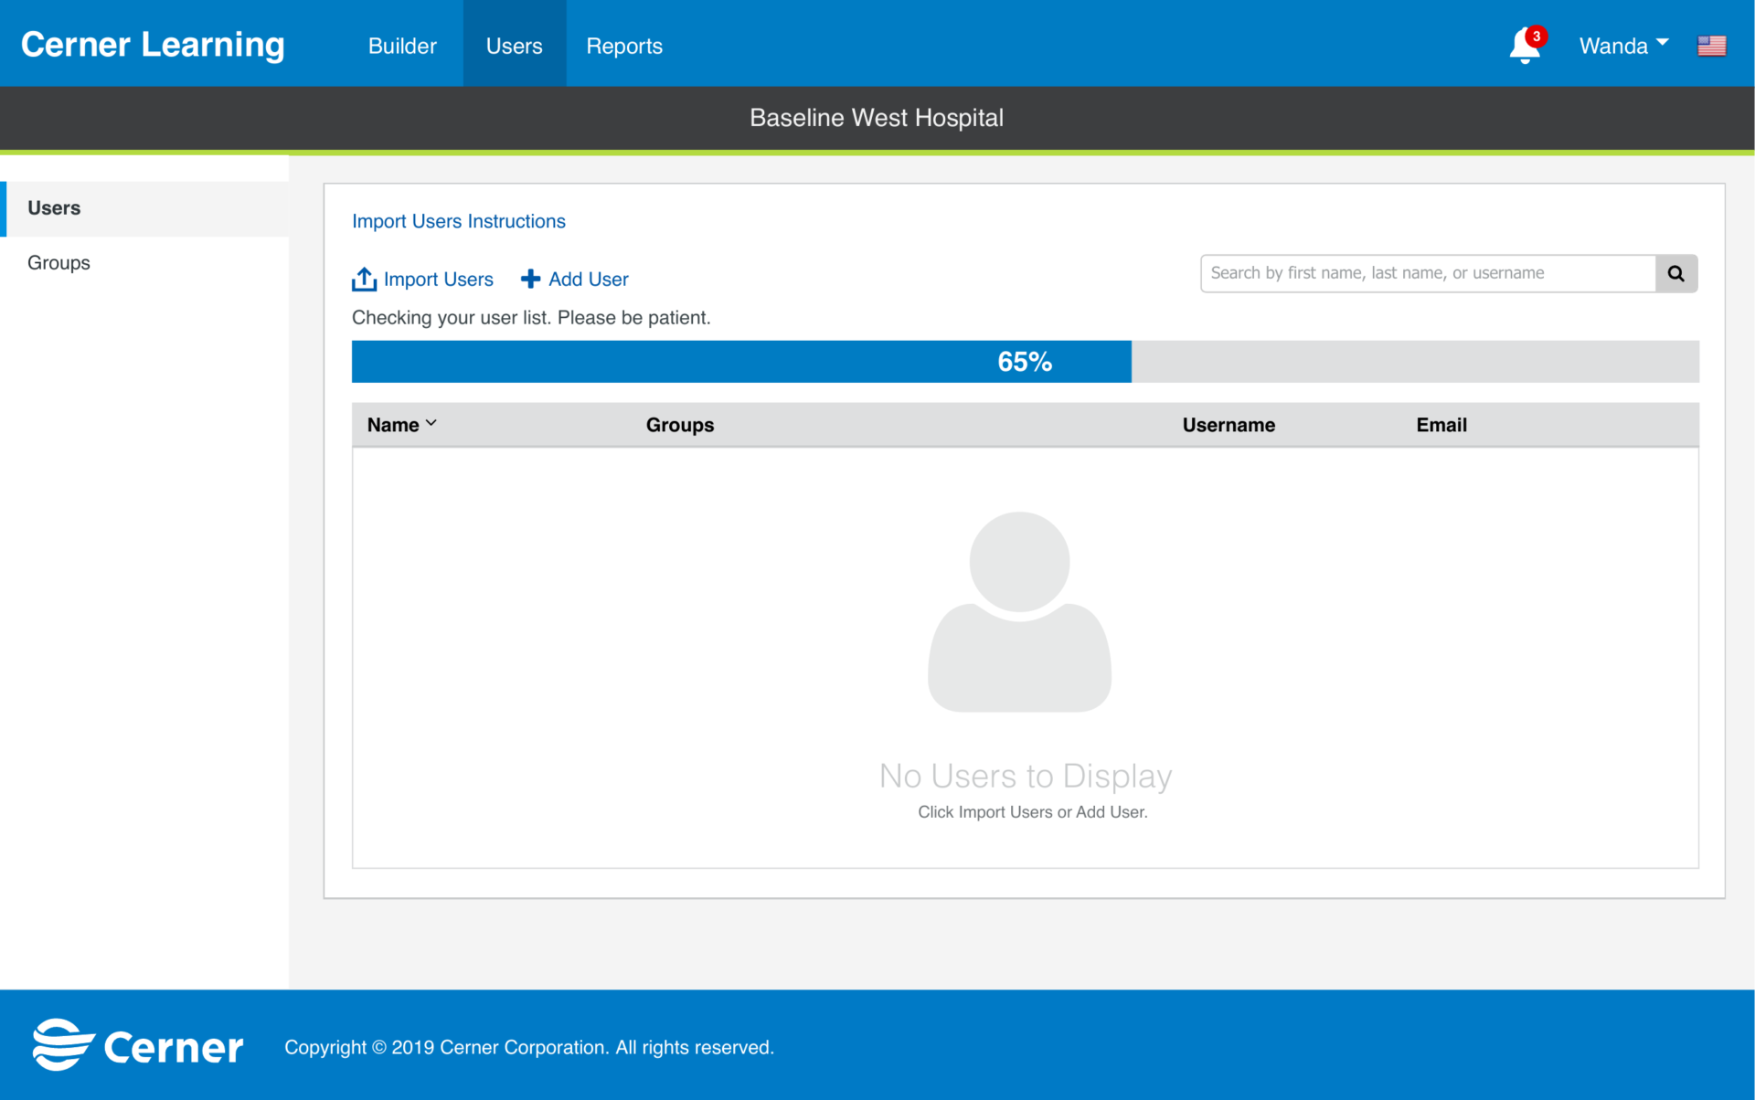Click the footer copyright text
The height and width of the screenshot is (1100, 1755).
click(x=529, y=1047)
